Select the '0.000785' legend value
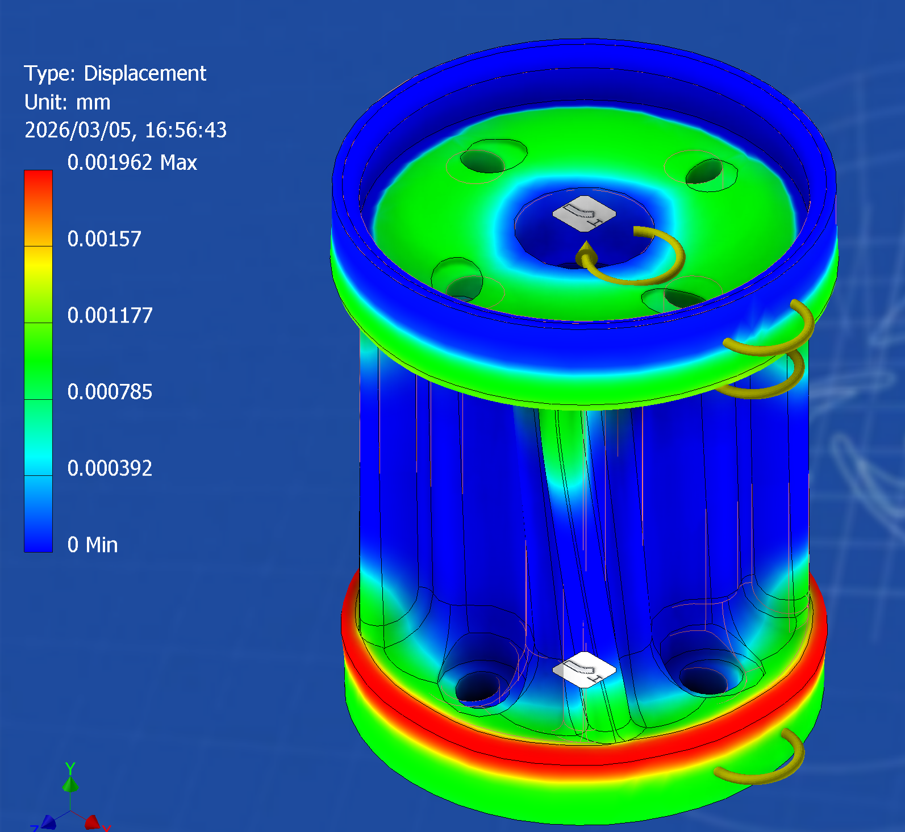 tap(110, 392)
